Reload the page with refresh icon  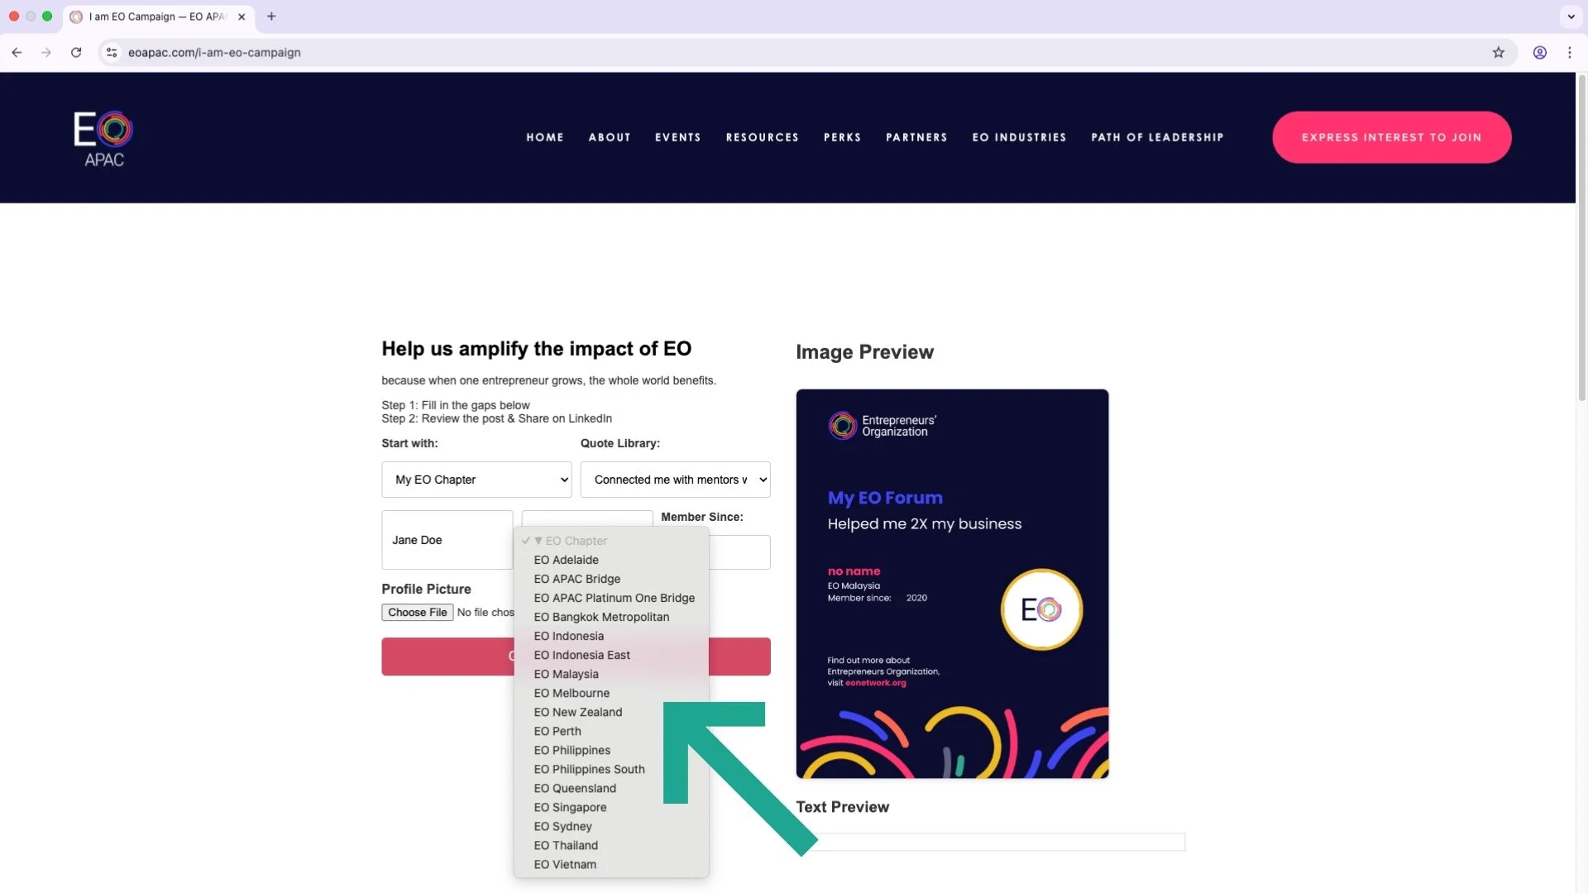click(x=76, y=52)
